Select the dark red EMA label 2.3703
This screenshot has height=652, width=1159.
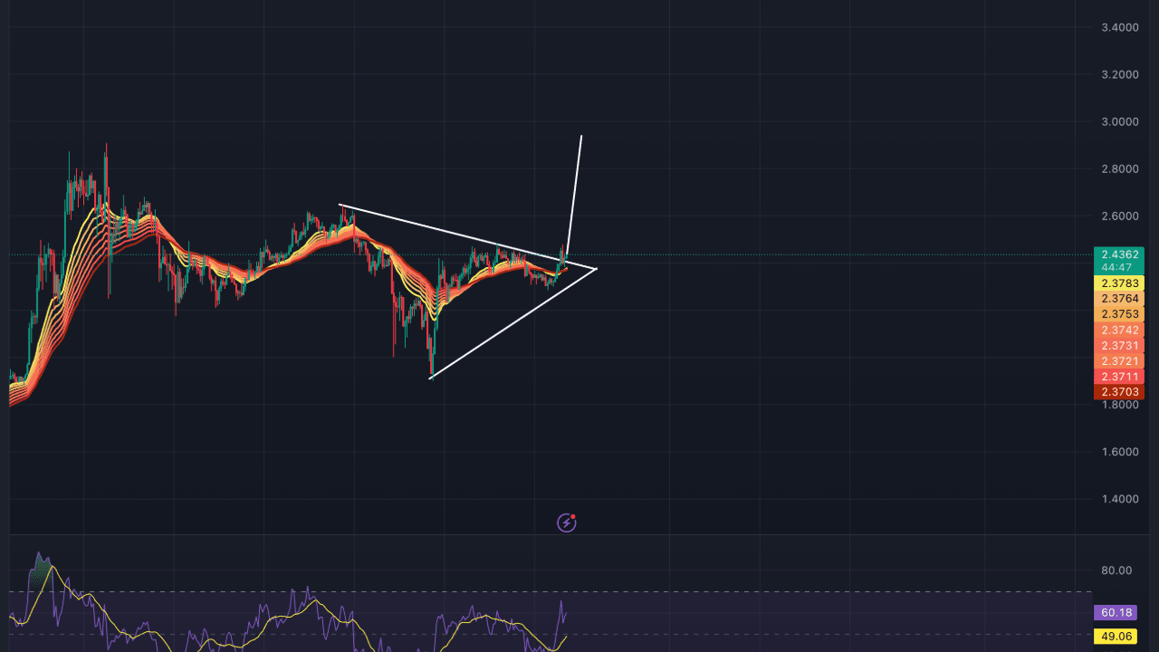click(1119, 392)
